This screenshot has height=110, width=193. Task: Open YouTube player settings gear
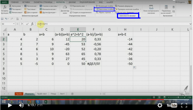click(x=160, y=105)
